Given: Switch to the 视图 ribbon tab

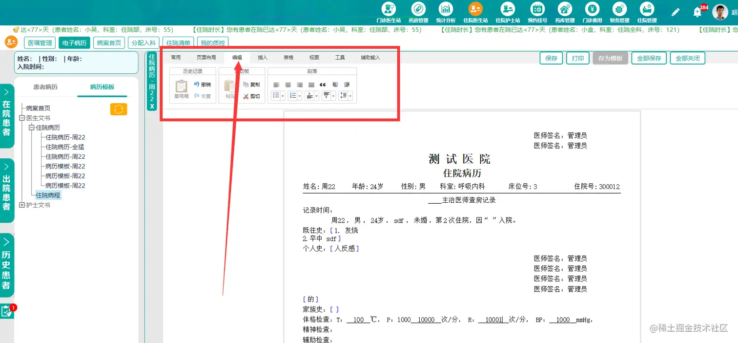Looking at the screenshot, I should click(314, 58).
